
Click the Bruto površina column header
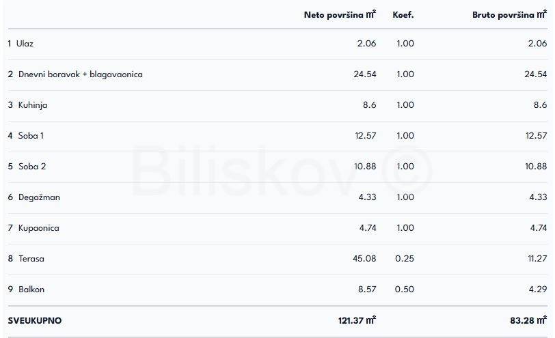click(x=509, y=14)
